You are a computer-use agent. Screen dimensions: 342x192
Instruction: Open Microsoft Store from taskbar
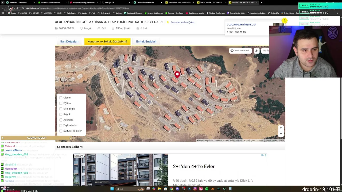165,189
